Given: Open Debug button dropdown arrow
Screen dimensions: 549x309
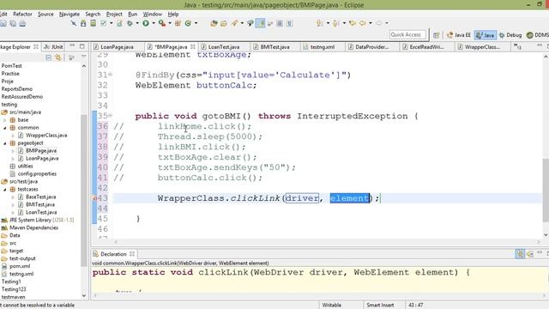Looking at the screenshot, I should pyautogui.click(x=137, y=23).
